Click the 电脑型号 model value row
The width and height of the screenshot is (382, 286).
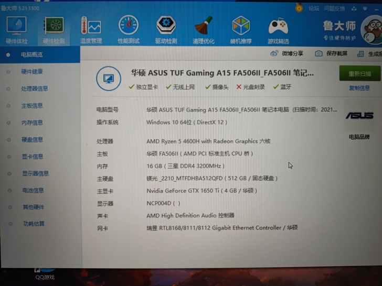(242, 110)
